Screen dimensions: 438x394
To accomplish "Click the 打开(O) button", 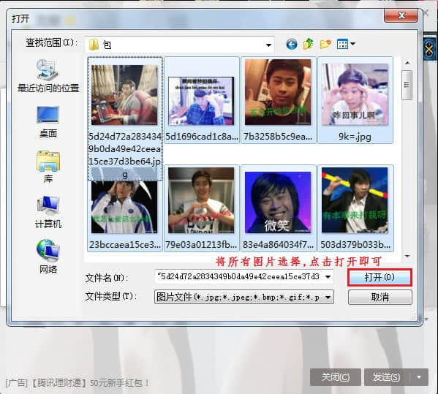I will click(380, 277).
